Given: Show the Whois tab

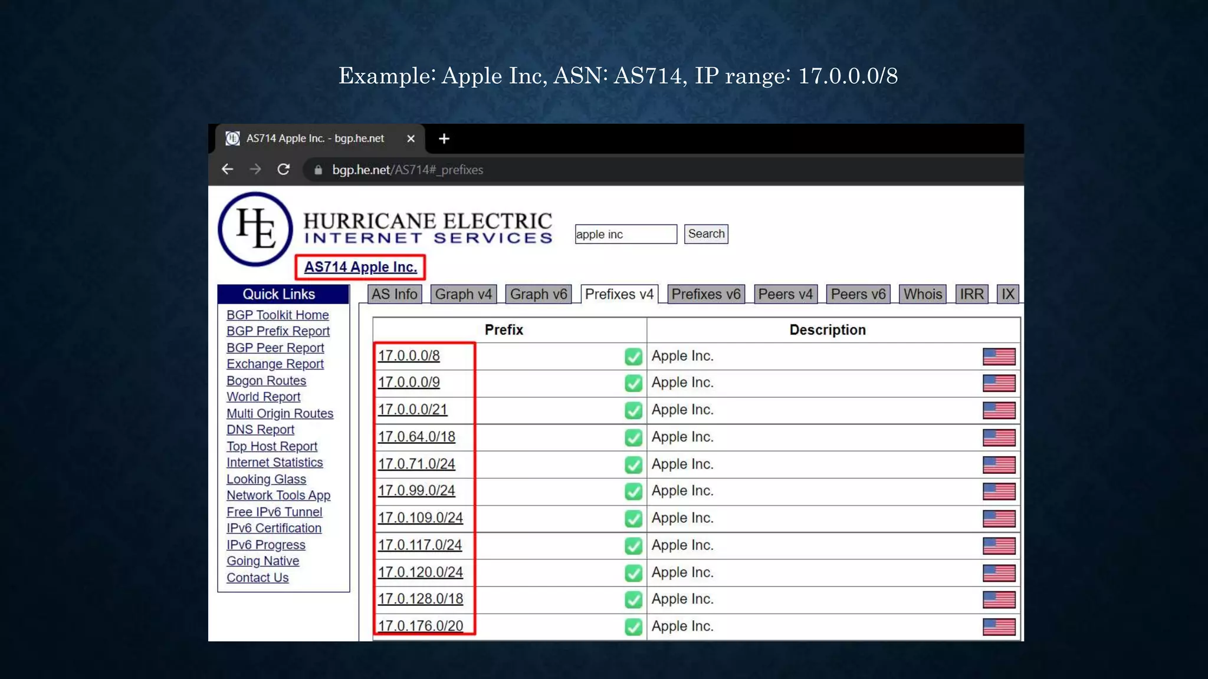Looking at the screenshot, I should (923, 294).
